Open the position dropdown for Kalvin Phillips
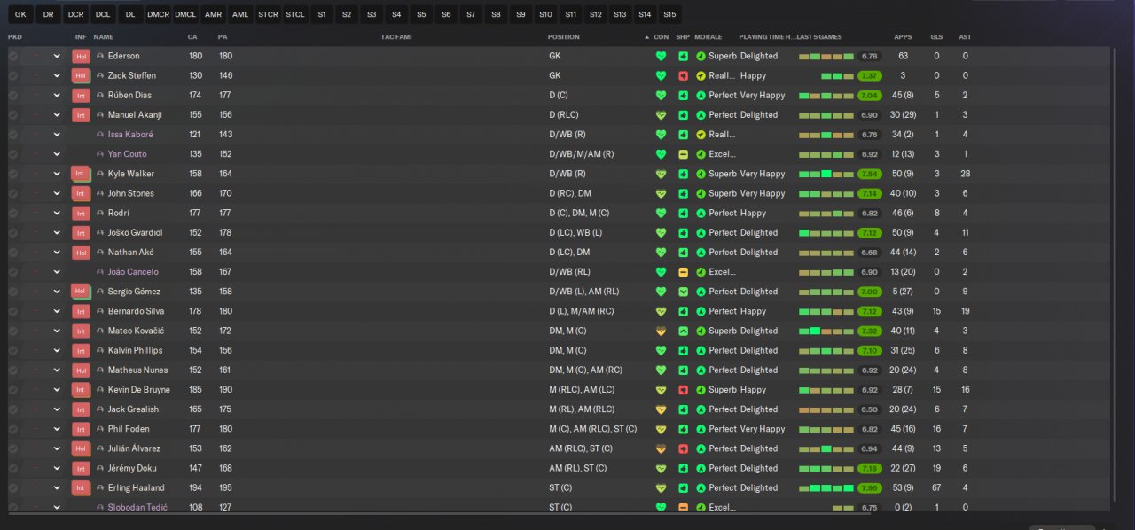The width and height of the screenshot is (1135, 530). (57, 350)
